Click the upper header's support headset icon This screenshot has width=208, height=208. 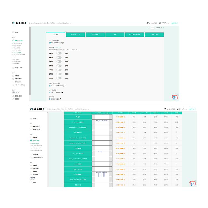pos(160,23)
